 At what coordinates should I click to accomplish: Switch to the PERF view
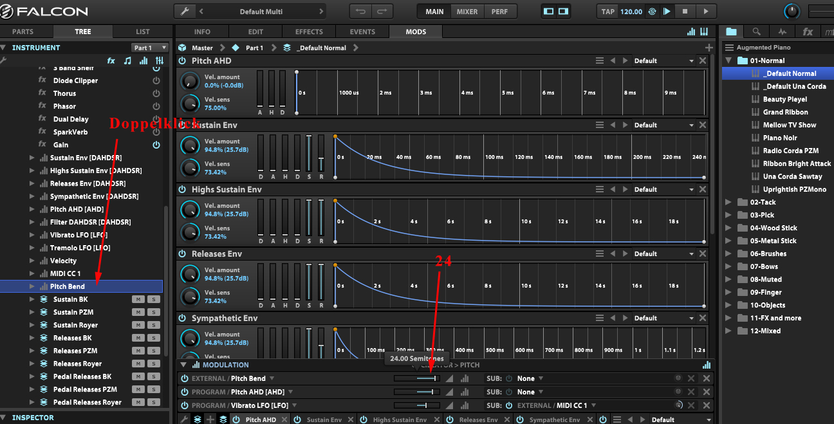coord(499,12)
